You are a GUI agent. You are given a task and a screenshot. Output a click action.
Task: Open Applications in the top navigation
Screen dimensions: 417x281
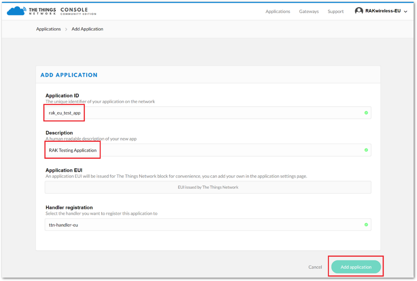pos(278,12)
